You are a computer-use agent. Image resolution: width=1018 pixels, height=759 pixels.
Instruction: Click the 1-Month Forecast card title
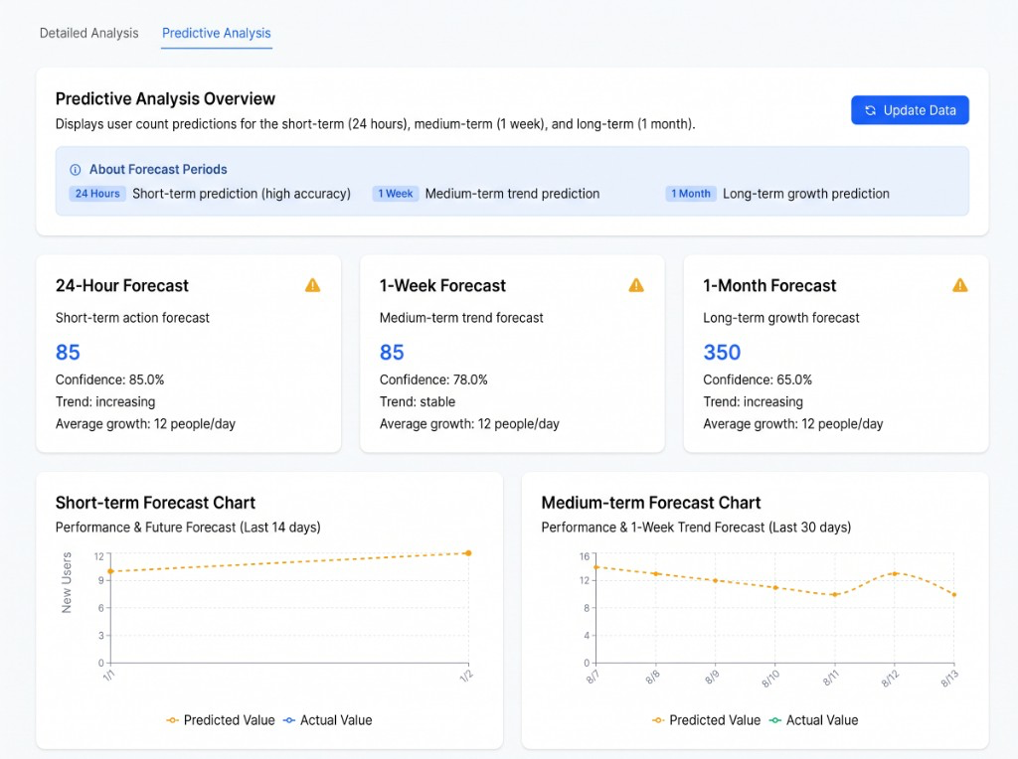pyautogui.click(x=770, y=286)
